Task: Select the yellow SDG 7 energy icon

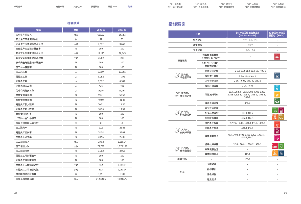Action: tap(277, 94)
